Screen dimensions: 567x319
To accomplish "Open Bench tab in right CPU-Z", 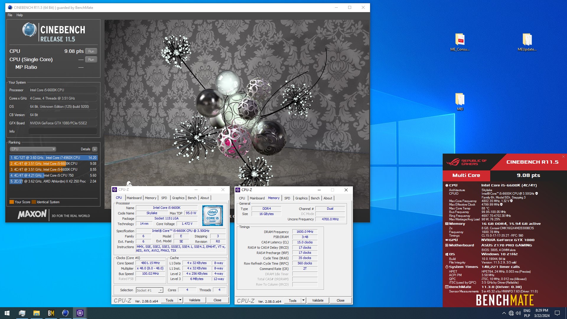I will point(315,198).
